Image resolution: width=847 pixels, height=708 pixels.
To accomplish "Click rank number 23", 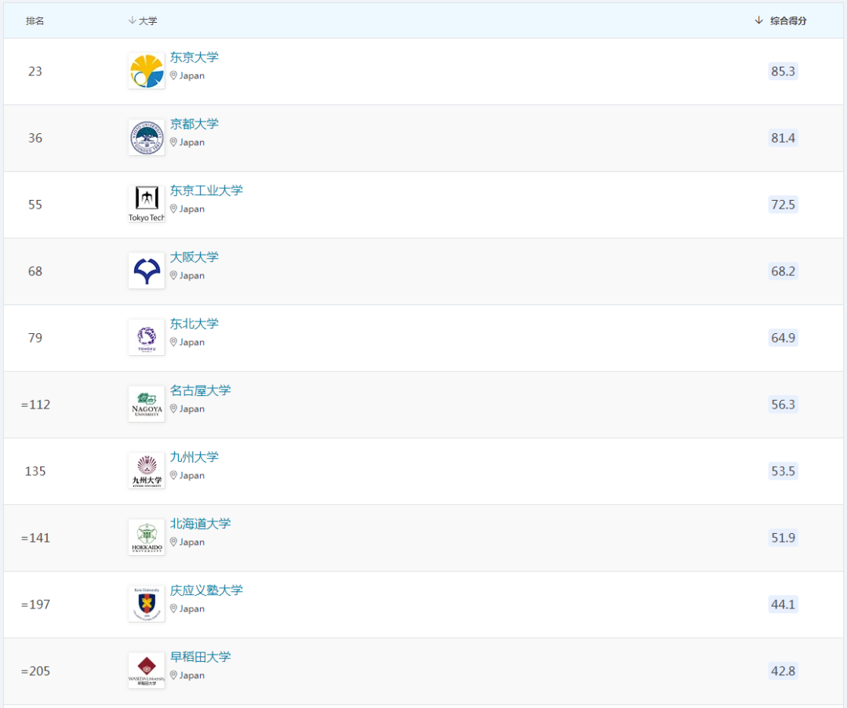I will point(35,71).
